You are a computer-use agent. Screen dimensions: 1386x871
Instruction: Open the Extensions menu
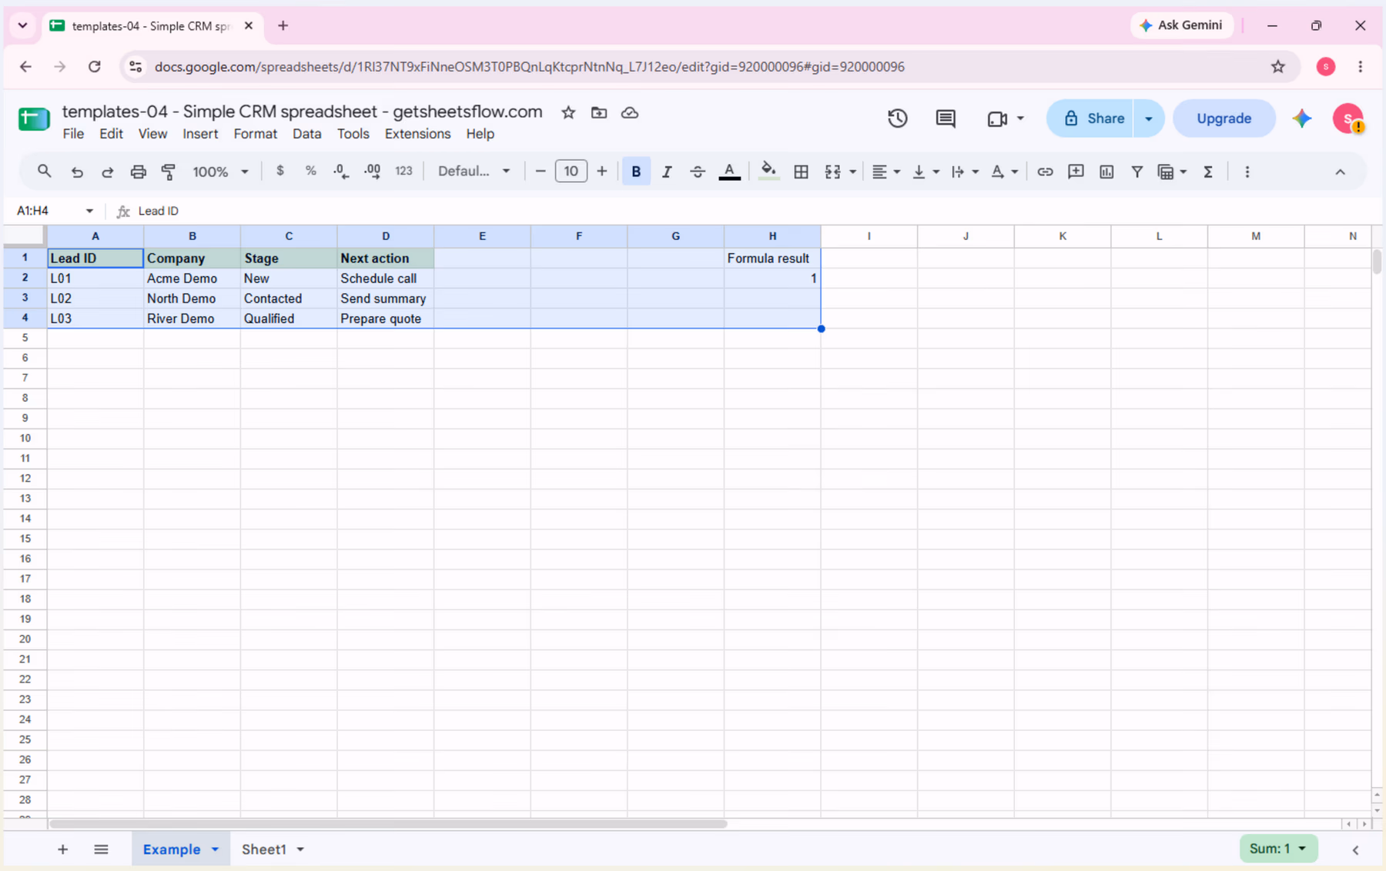[417, 134]
